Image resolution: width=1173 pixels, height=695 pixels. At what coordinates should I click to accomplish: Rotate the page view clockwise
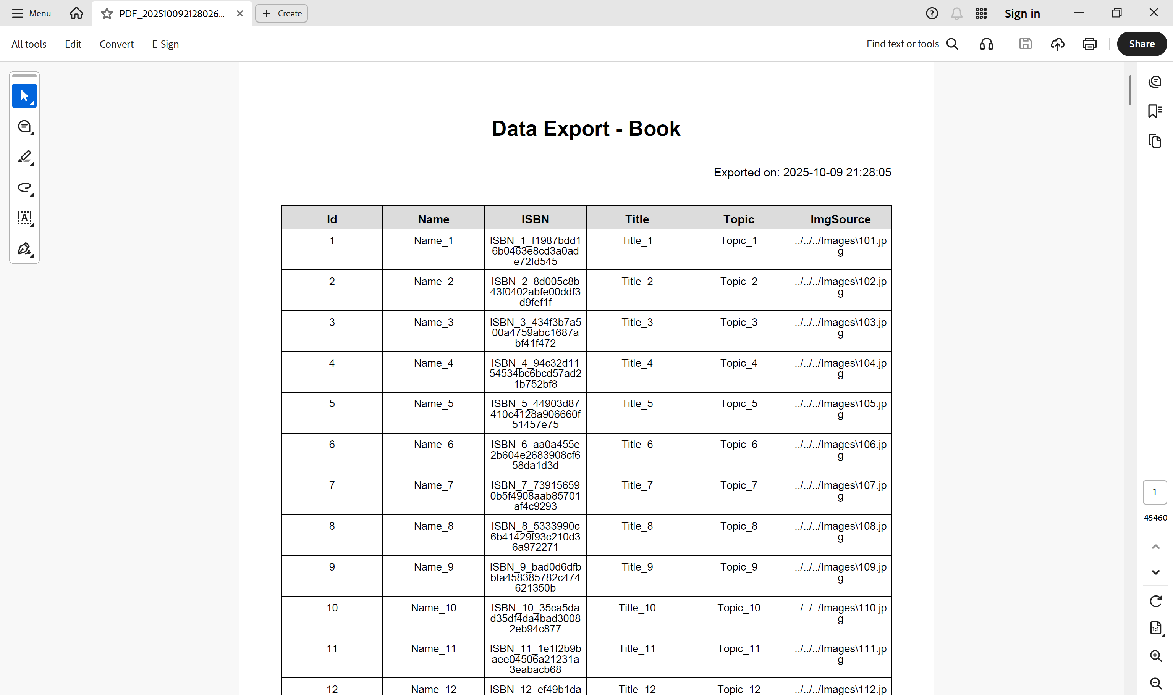pyautogui.click(x=1156, y=601)
